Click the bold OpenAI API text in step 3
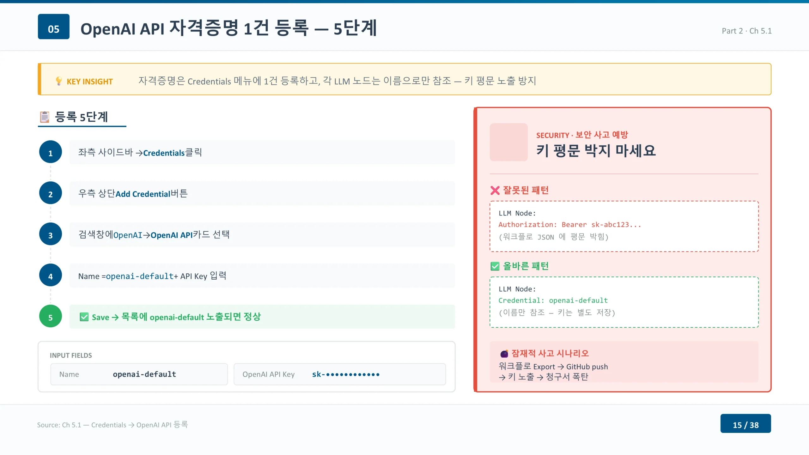 point(172,235)
